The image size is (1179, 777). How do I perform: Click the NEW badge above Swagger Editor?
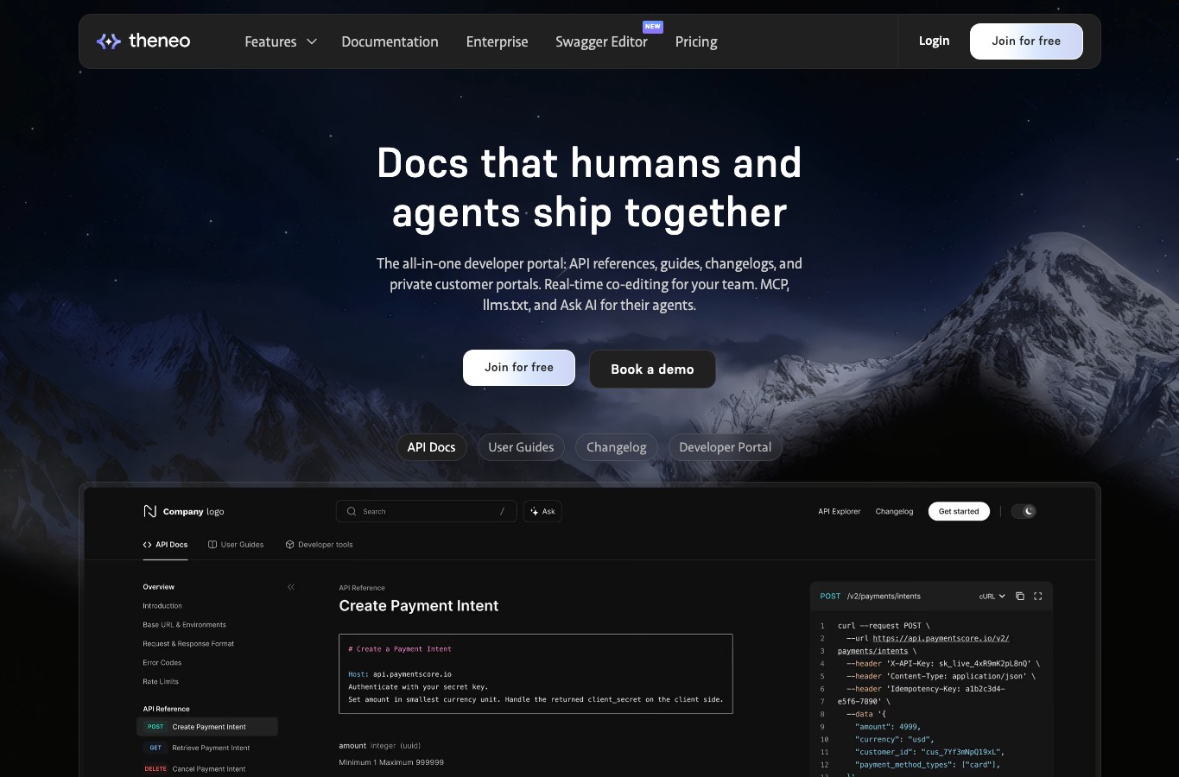pyautogui.click(x=653, y=27)
